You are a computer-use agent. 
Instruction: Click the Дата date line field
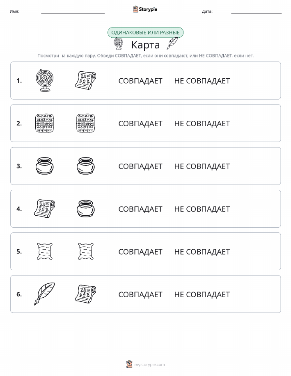256,11
